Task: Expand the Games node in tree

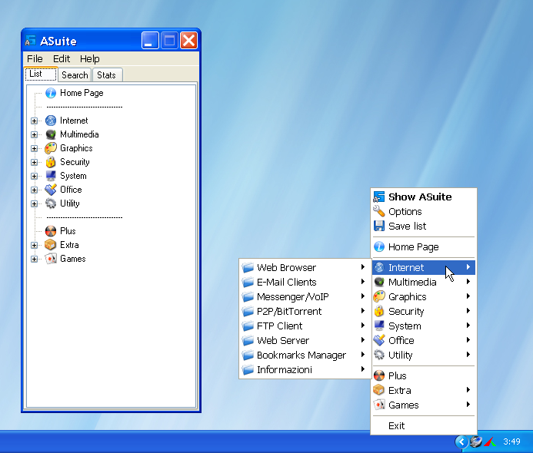Action: pyautogui.click(x=34, y=259)
